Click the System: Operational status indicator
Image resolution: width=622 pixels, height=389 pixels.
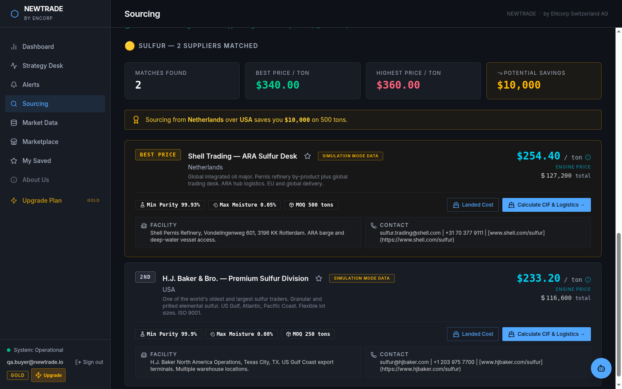point(35,350)
